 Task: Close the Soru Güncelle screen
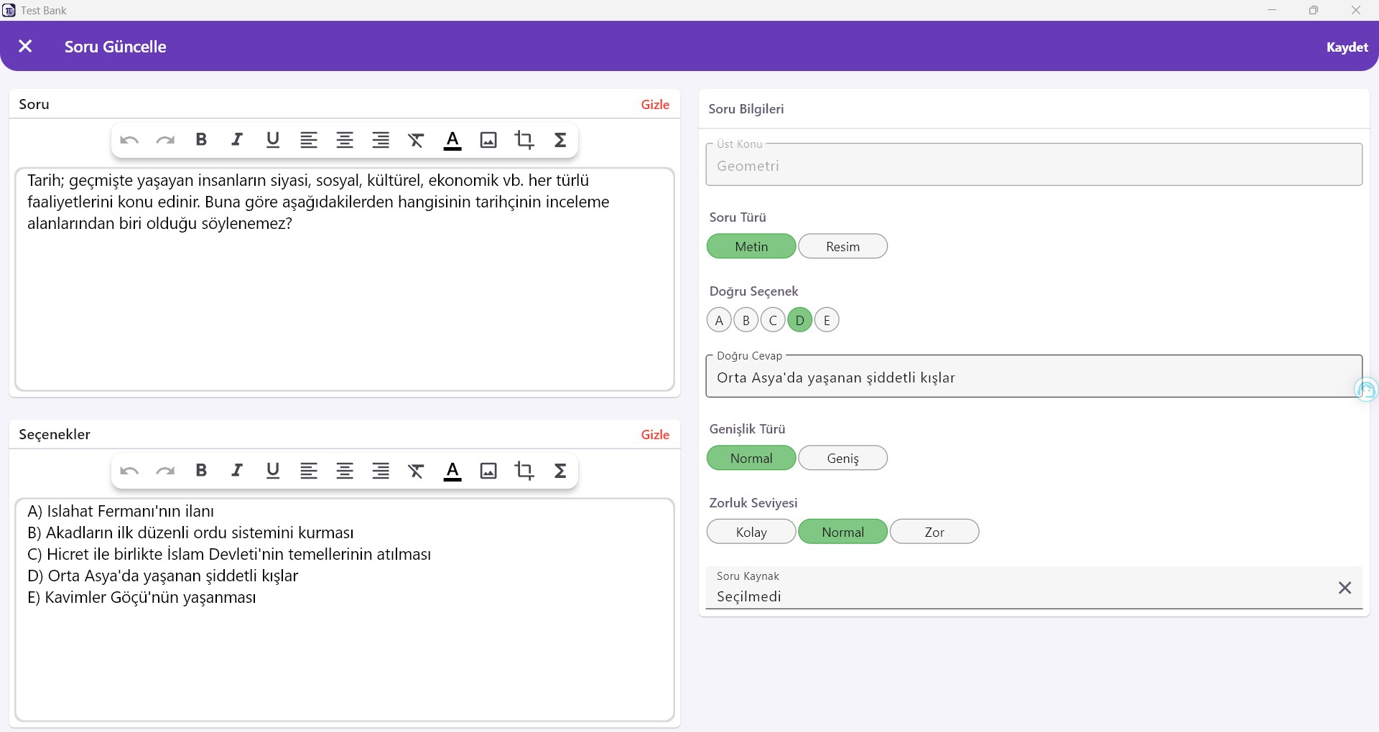25,46
